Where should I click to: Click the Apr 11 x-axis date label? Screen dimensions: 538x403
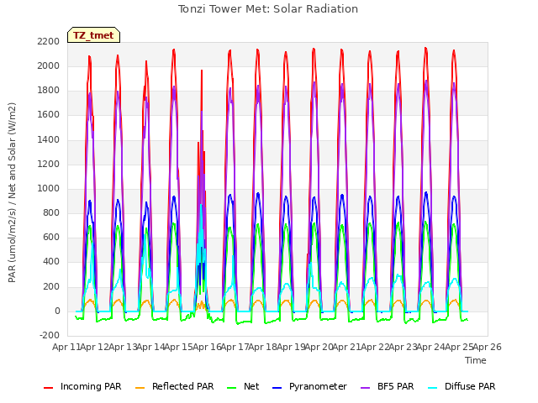coord(66,347)
